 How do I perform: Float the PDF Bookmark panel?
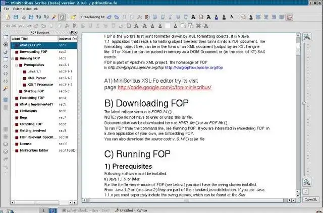[x=71, y=33]
